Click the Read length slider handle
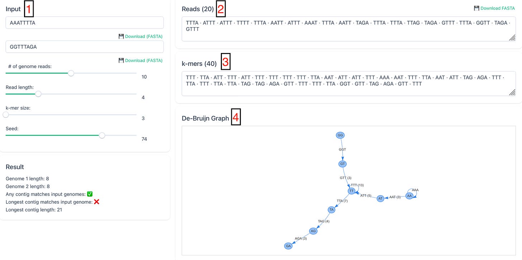 (38, 94)
